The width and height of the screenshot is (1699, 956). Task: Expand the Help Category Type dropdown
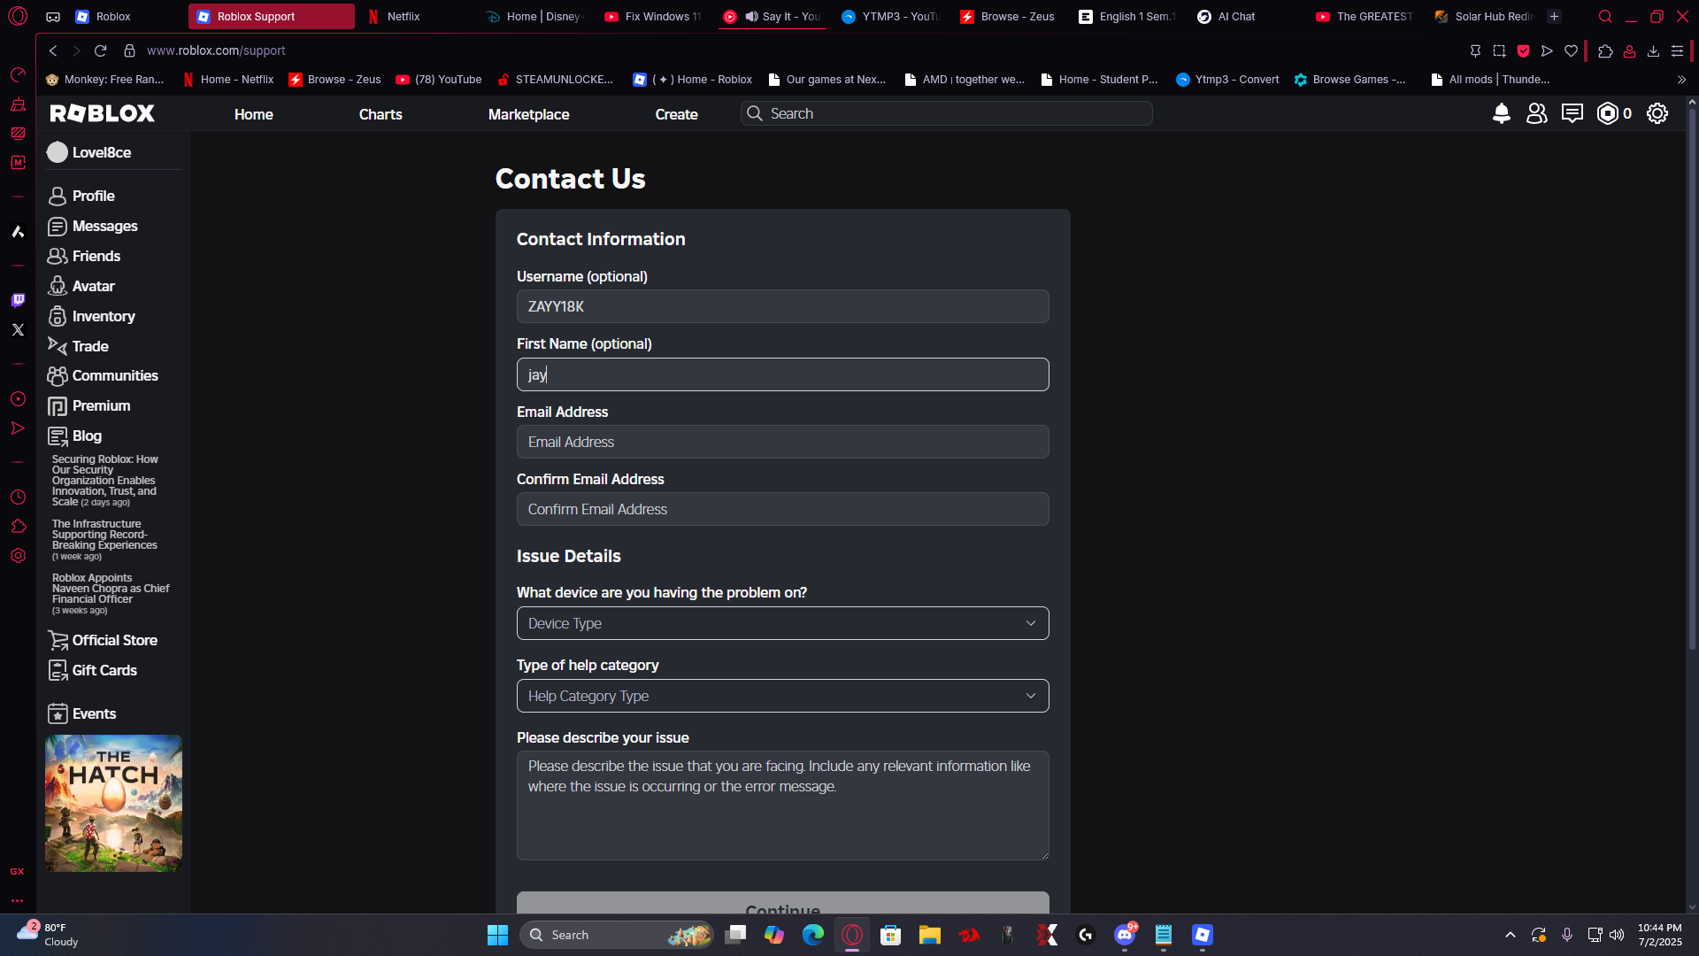(782, 696)
